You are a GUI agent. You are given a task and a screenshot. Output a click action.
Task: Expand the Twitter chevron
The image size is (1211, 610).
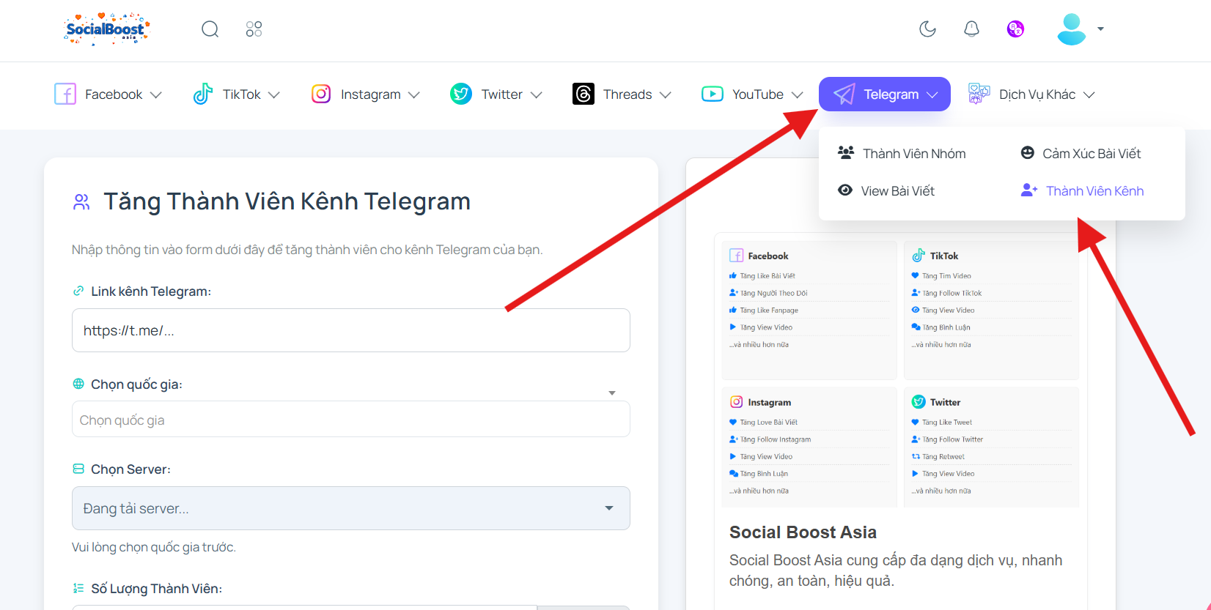point(537,95)
